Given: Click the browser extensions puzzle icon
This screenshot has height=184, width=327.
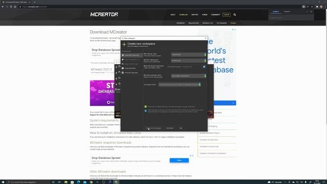Looking at the screenshot, I should [x=317, y=7].
